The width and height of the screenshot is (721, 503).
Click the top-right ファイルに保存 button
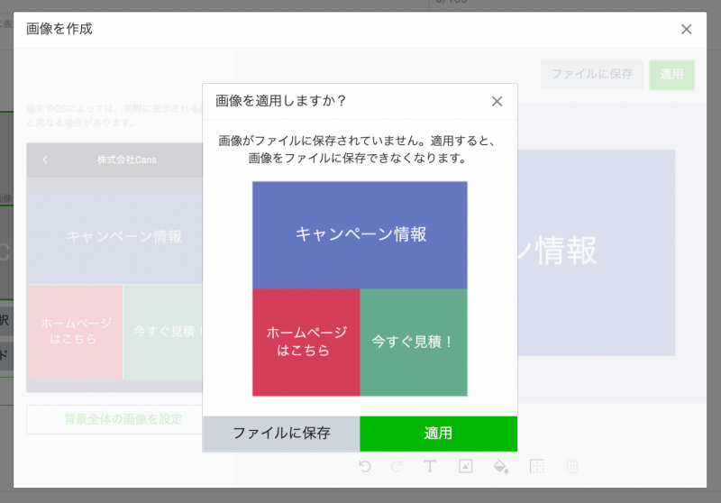click(x=592, y=74)
